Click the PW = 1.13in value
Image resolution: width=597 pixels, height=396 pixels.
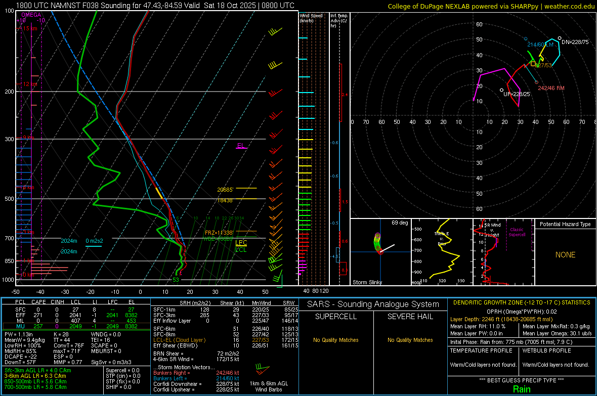tap(20, 334)
